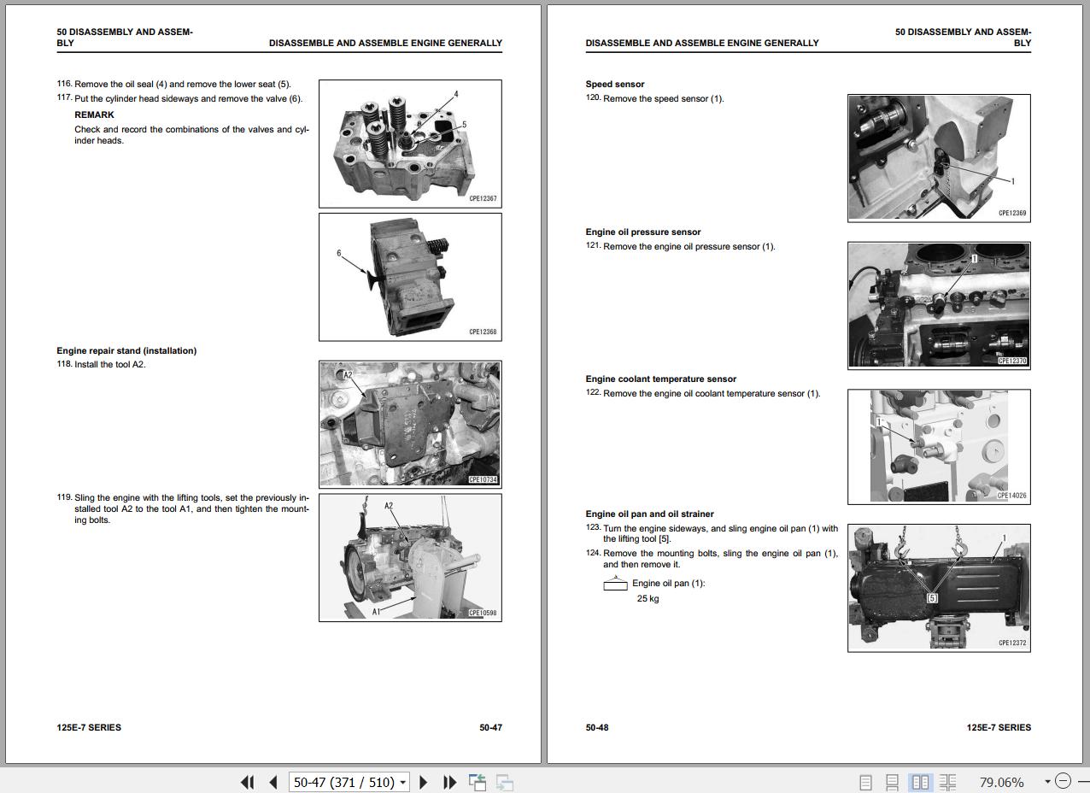Click the previous view navigation icon
1090x793 pixels.
478,782
